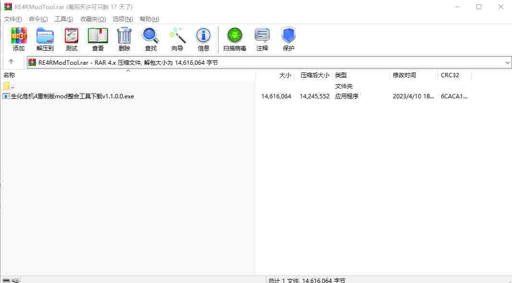This screenshot has height=283, width=512.
Task: Maximize the WinRAR window
Action: (x=479, y=7)
